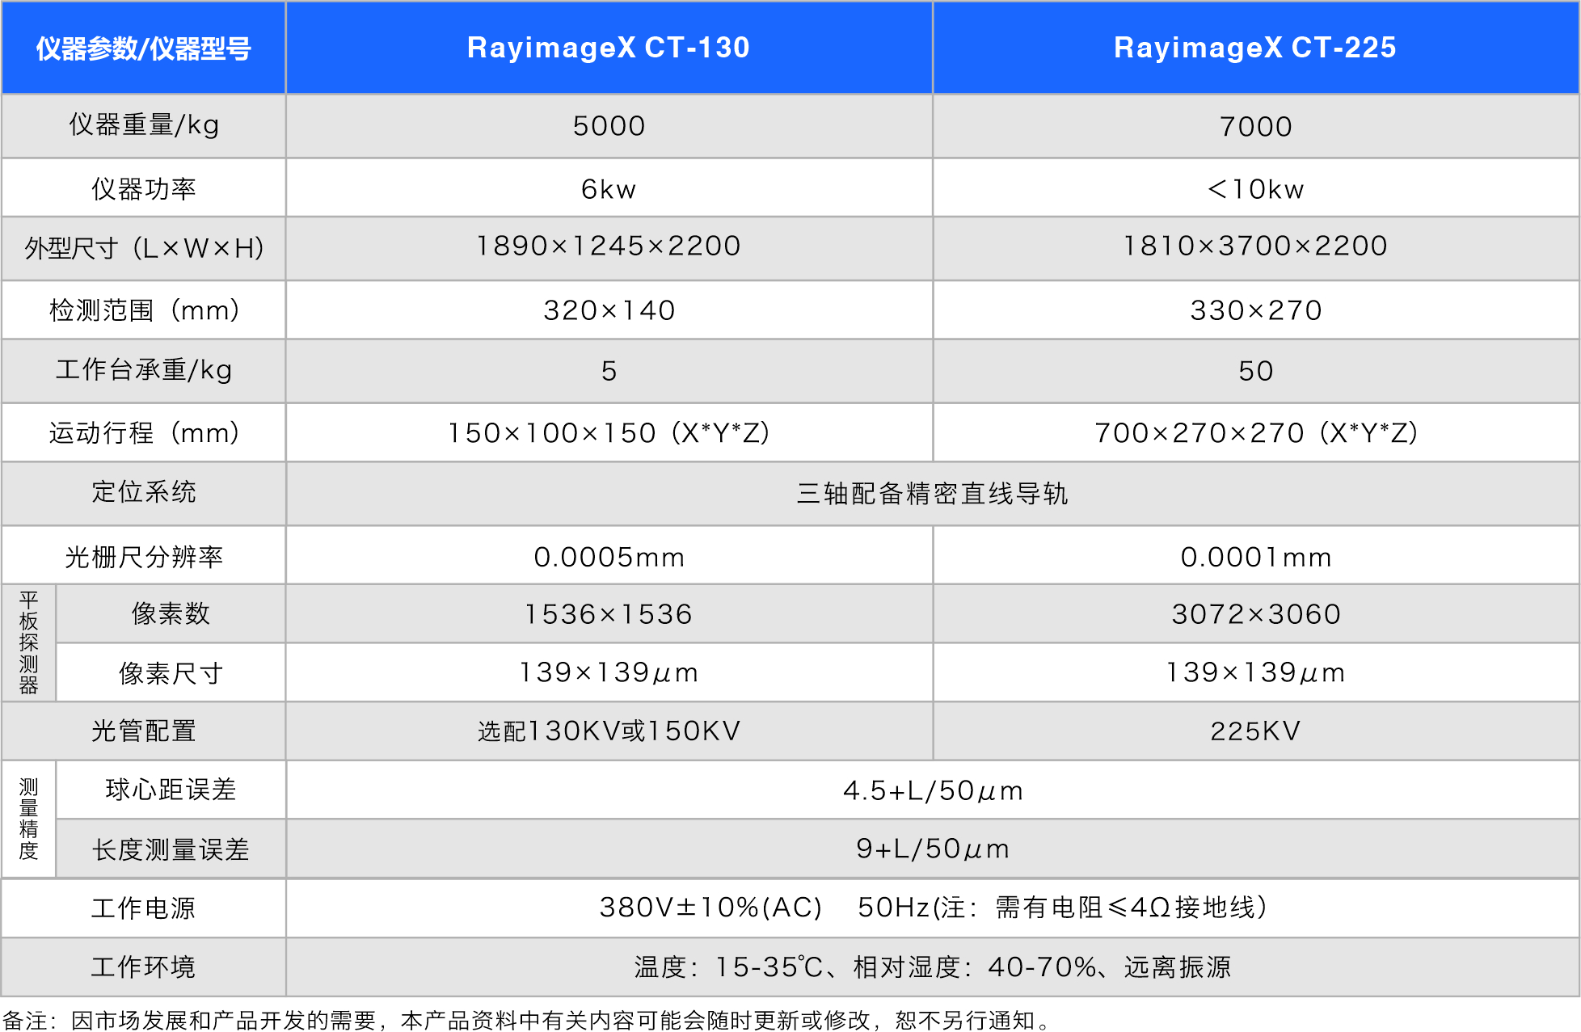Select the 选配130KV或150KV cell
The image size is (1581, 1032).
coord(609,731)
